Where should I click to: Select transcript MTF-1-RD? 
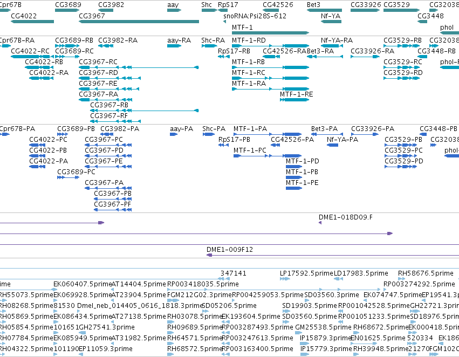249,40
